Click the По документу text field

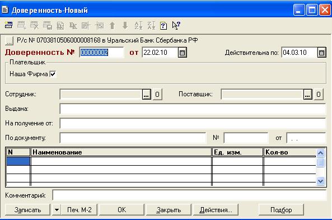(133, 138)
